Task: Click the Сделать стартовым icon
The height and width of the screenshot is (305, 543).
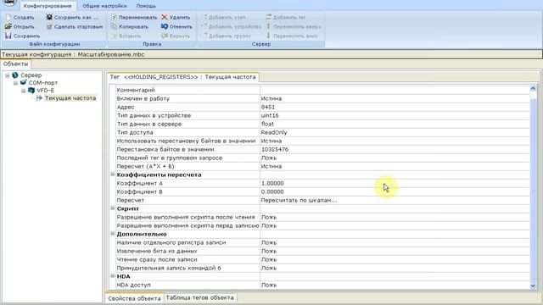Action: click(49, 26)
